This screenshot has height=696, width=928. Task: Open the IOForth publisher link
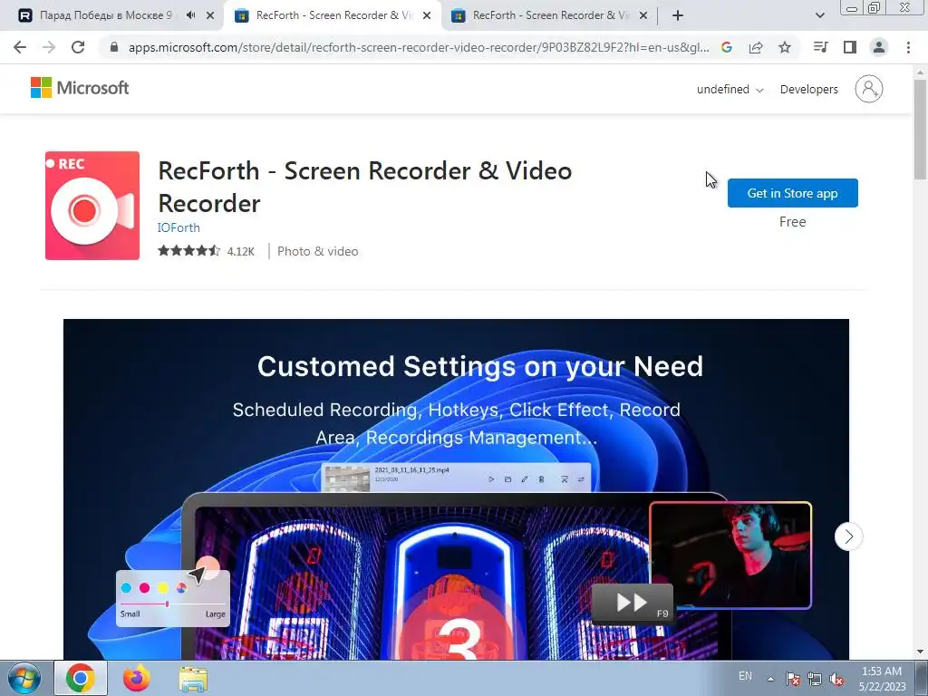[179, 227]
